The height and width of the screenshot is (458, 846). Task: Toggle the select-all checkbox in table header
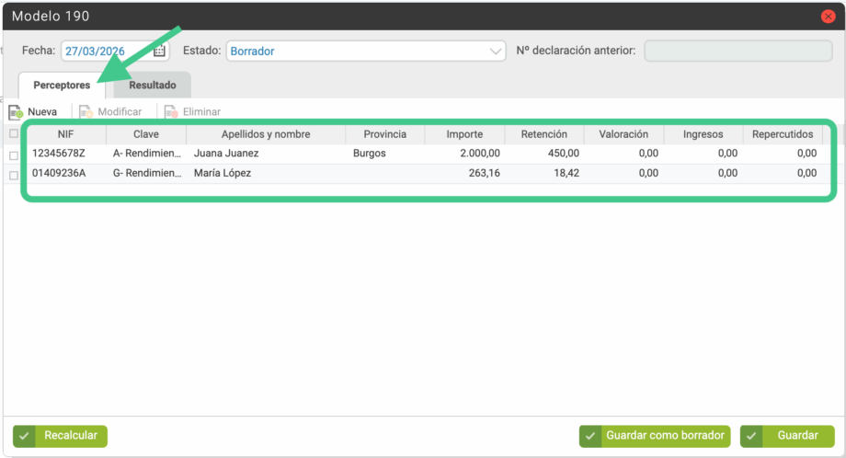click(13, 134)
